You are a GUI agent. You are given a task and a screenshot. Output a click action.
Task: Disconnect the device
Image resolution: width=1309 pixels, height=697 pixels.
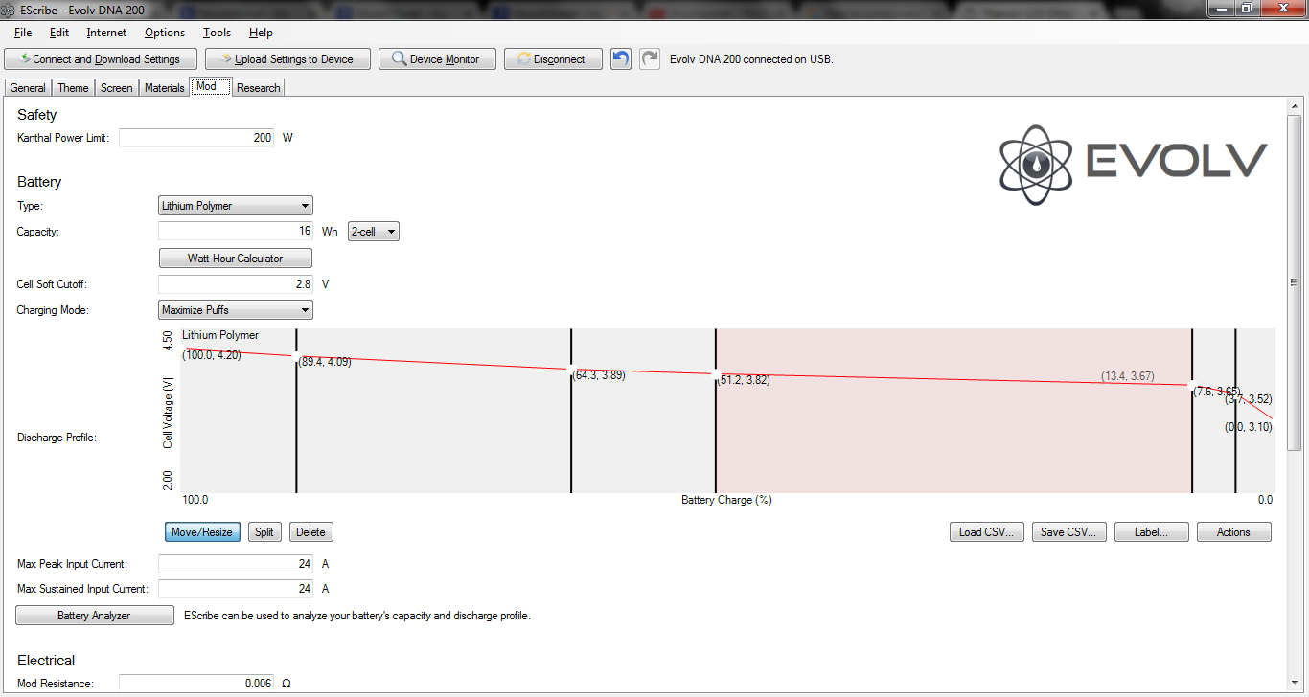552,59
